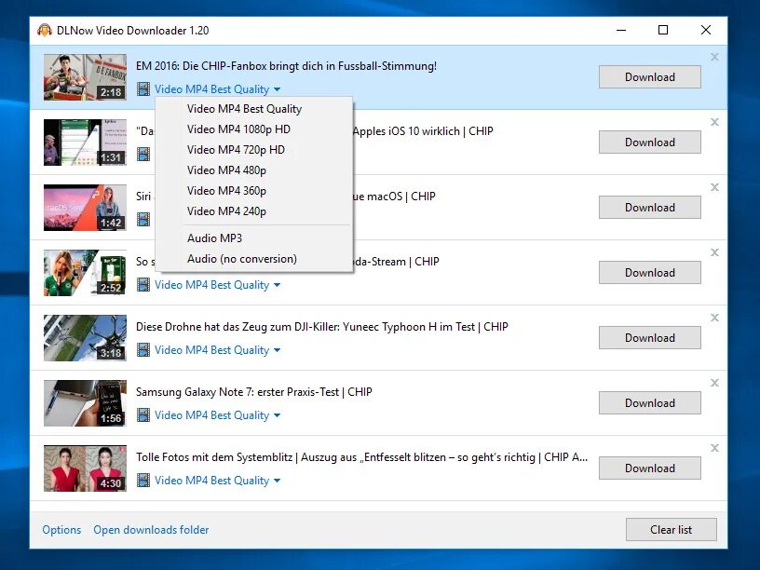Open the Options link
The height and width of the screenshot is (570, 760).
pos(61,530)
